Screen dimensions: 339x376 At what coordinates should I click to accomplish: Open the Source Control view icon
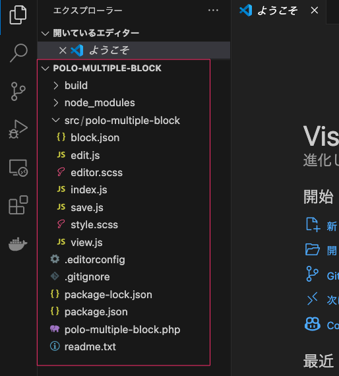point(18,92)
